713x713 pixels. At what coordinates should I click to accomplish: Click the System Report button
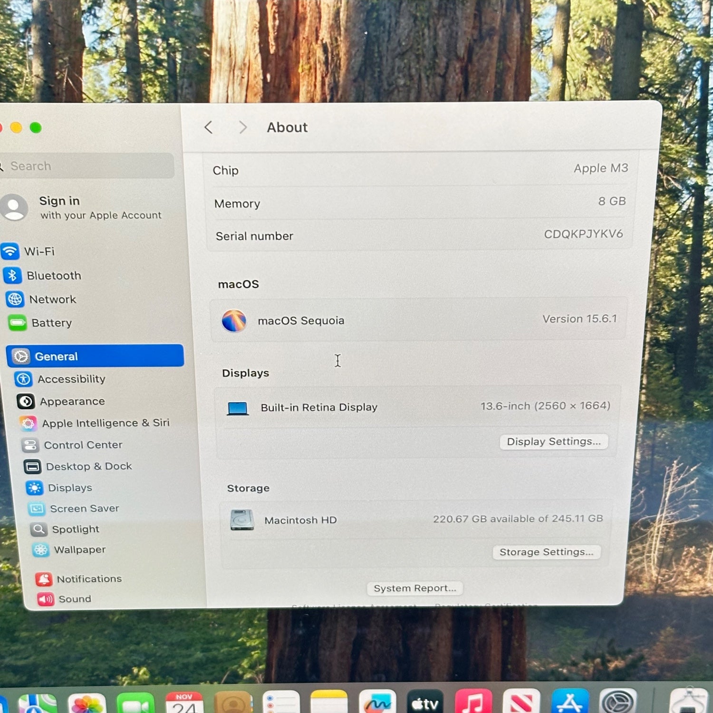[414, 588]
